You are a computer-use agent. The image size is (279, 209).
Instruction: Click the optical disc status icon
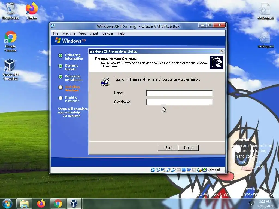158,170
